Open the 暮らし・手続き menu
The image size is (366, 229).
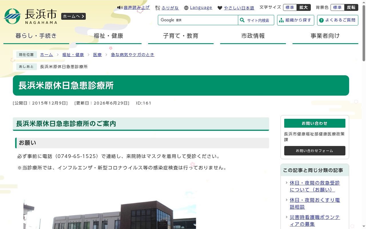[36, 36]
